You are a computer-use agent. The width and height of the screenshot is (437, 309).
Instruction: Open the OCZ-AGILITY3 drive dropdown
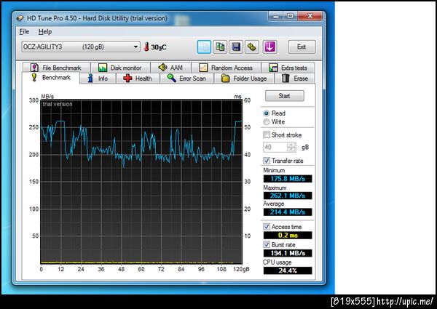[x=81, y=47]
